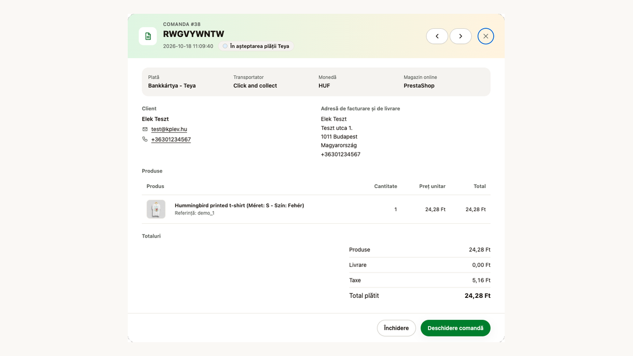Click the order document icon
Screen dimensions: 633x356
point(148,36)
